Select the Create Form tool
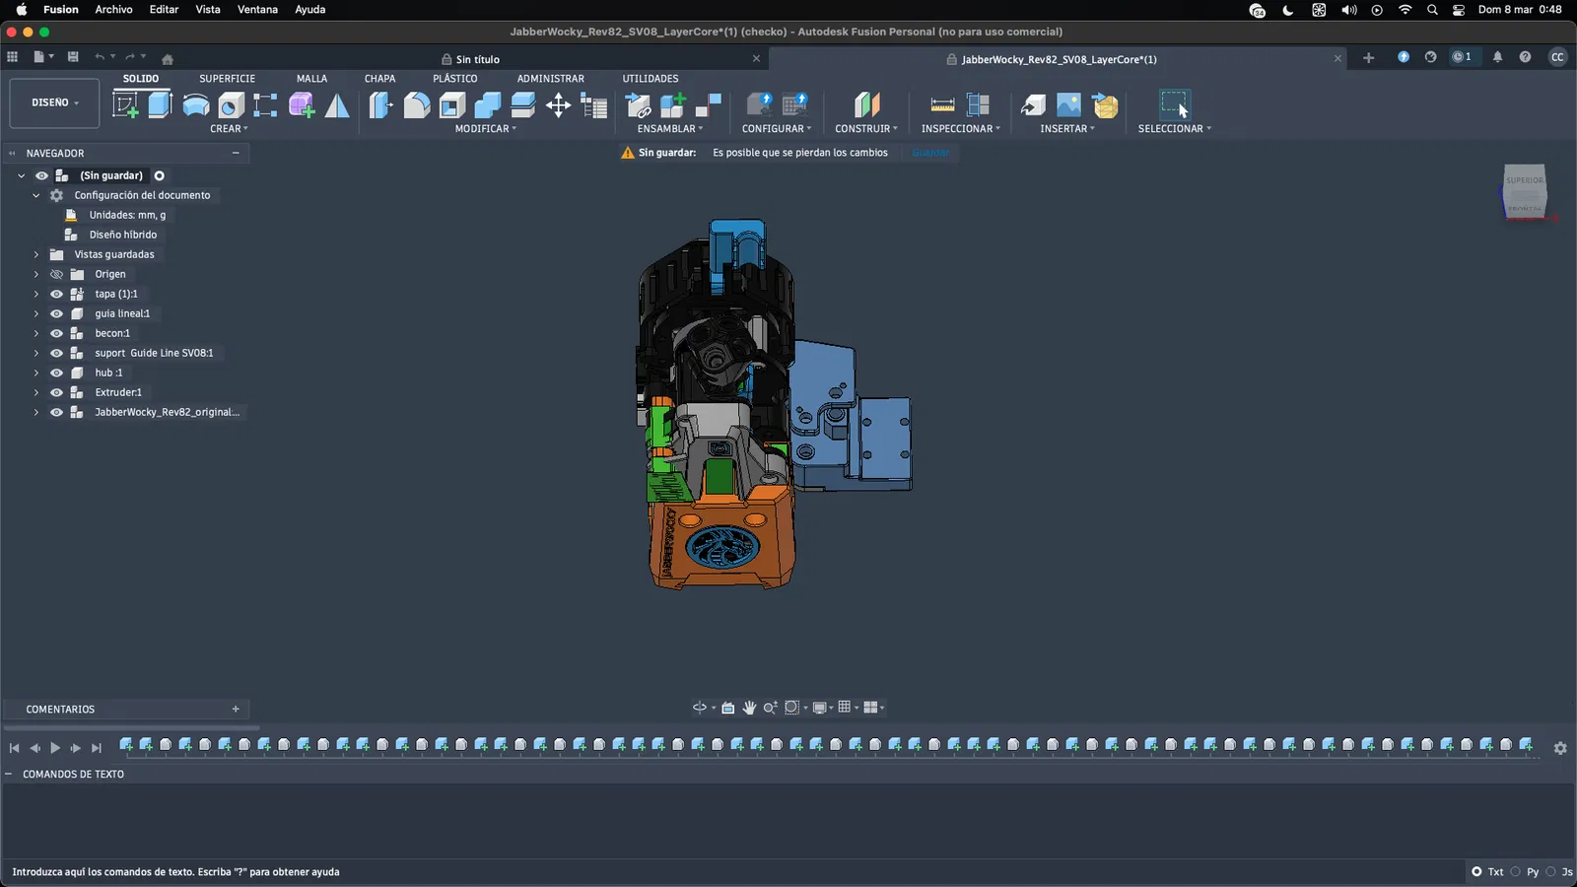Screen dimensions: 1577x887 pos(302,104)
